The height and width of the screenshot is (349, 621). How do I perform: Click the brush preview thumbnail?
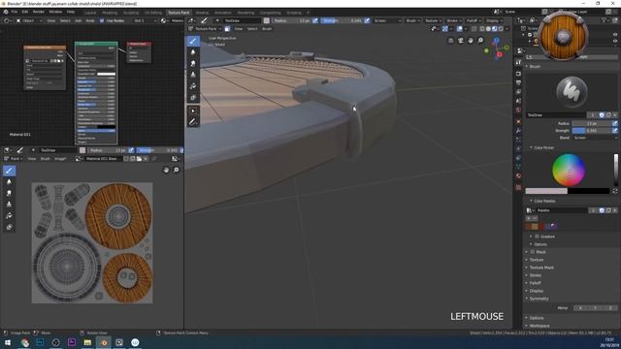572,92
